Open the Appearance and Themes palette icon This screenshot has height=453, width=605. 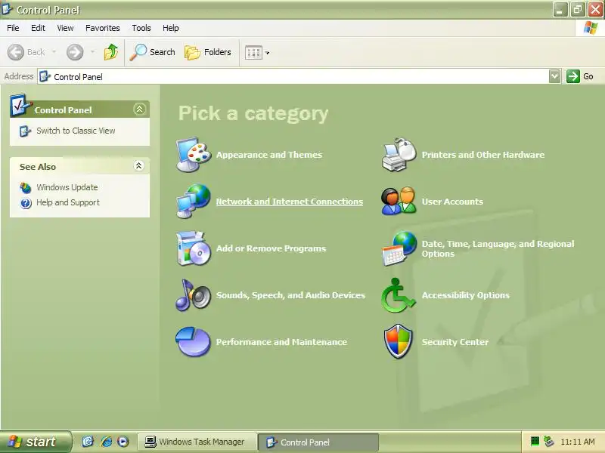click(194, 155)
